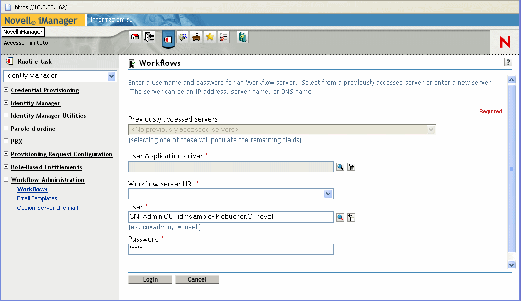The image size is (521, 301).
Task: Click the Parole d'ordine link
Action: 33,129
